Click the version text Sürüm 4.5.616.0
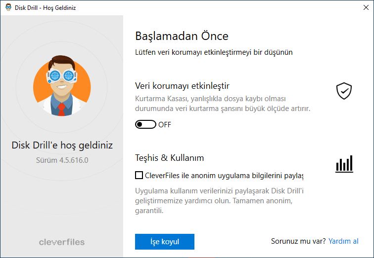Screen dimensions: 374x258 coord(62,160)
